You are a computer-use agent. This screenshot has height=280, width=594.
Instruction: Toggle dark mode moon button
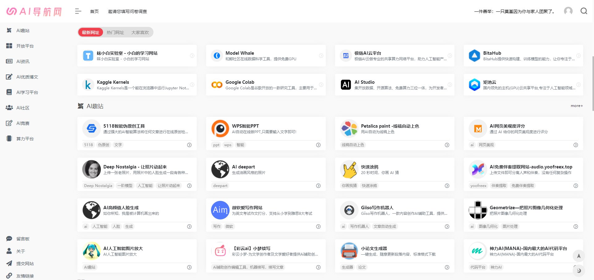tap(579, 271)
